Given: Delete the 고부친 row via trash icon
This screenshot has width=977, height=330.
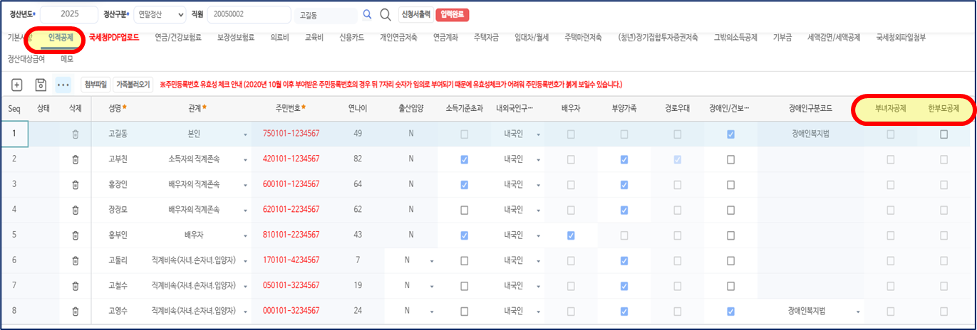Looking at the screenshot, I should coord(75,160).
